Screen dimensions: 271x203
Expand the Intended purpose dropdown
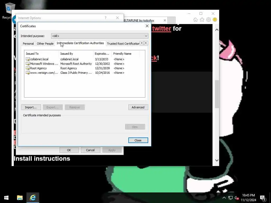tap(146, 36)
